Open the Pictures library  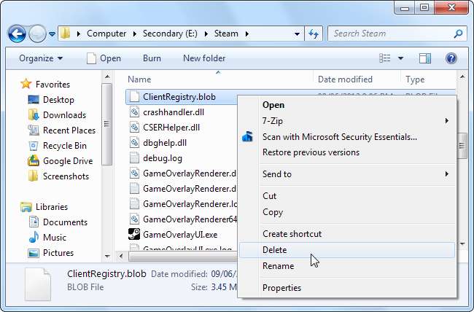58,253
